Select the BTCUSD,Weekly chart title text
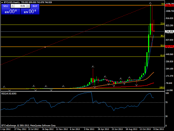The image size is (174, 131). [12, 2]
